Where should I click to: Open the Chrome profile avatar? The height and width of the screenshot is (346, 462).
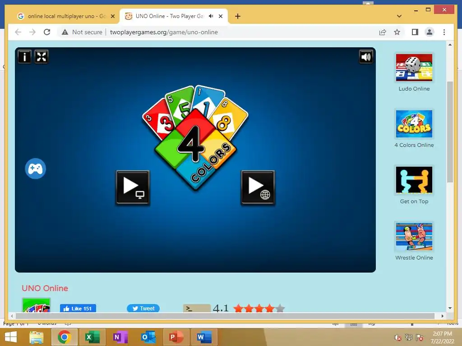430,32
